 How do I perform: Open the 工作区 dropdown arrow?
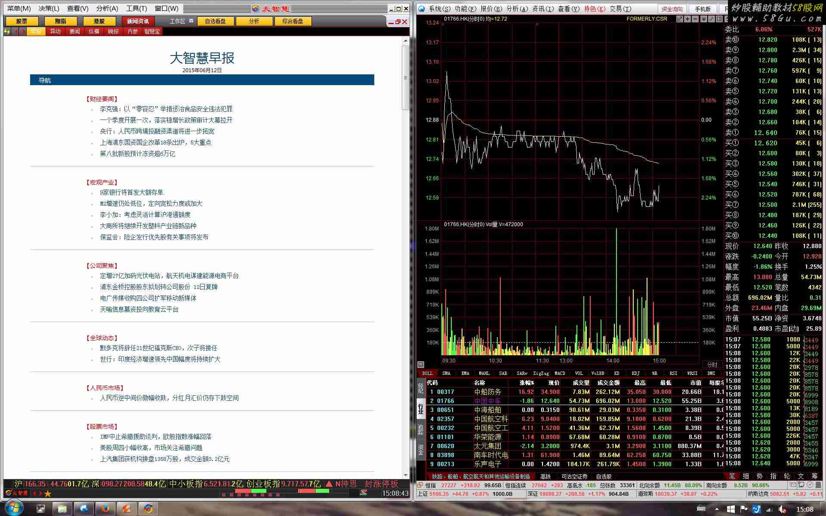click(191, 21)
